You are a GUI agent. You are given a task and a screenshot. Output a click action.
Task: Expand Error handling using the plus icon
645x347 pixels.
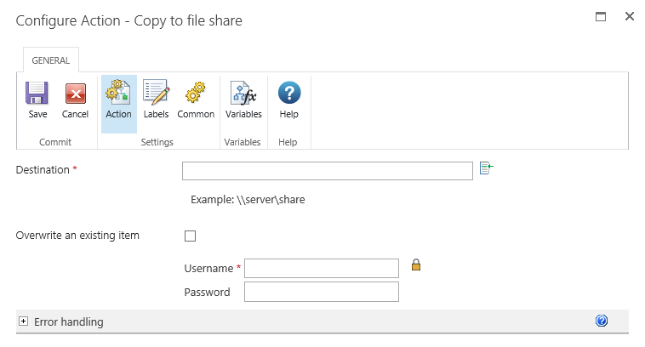(24, 321)
